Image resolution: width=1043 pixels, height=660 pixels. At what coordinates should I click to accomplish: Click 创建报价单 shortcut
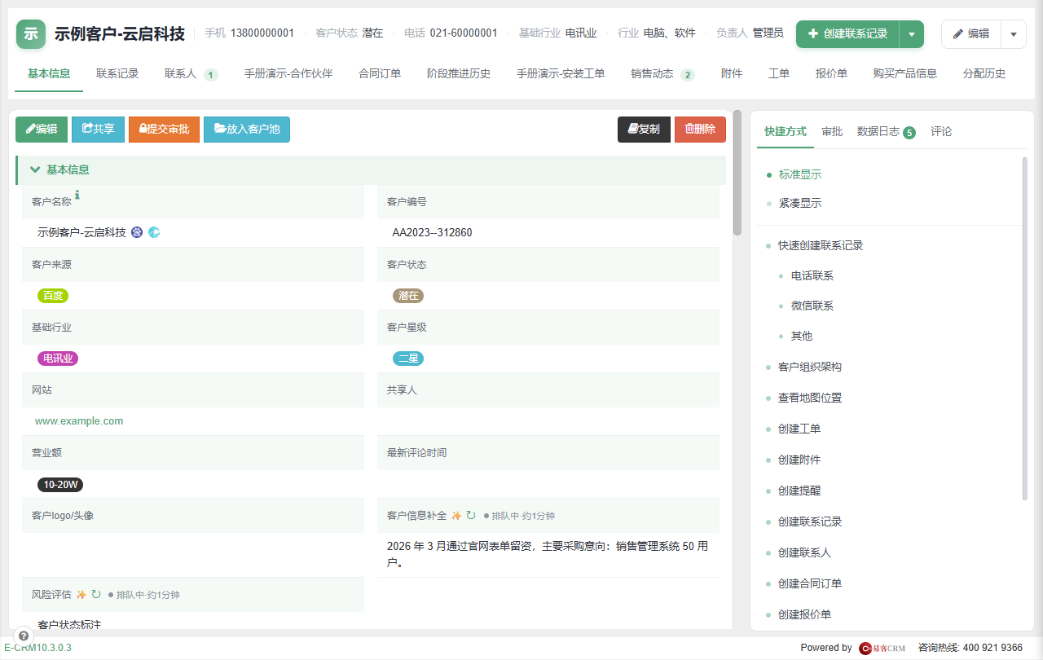(805, 614)
